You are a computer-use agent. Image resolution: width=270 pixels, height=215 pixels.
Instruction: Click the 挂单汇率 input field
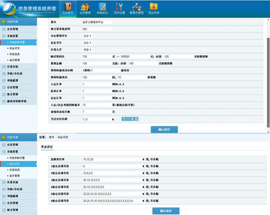[x=97, y=91]
